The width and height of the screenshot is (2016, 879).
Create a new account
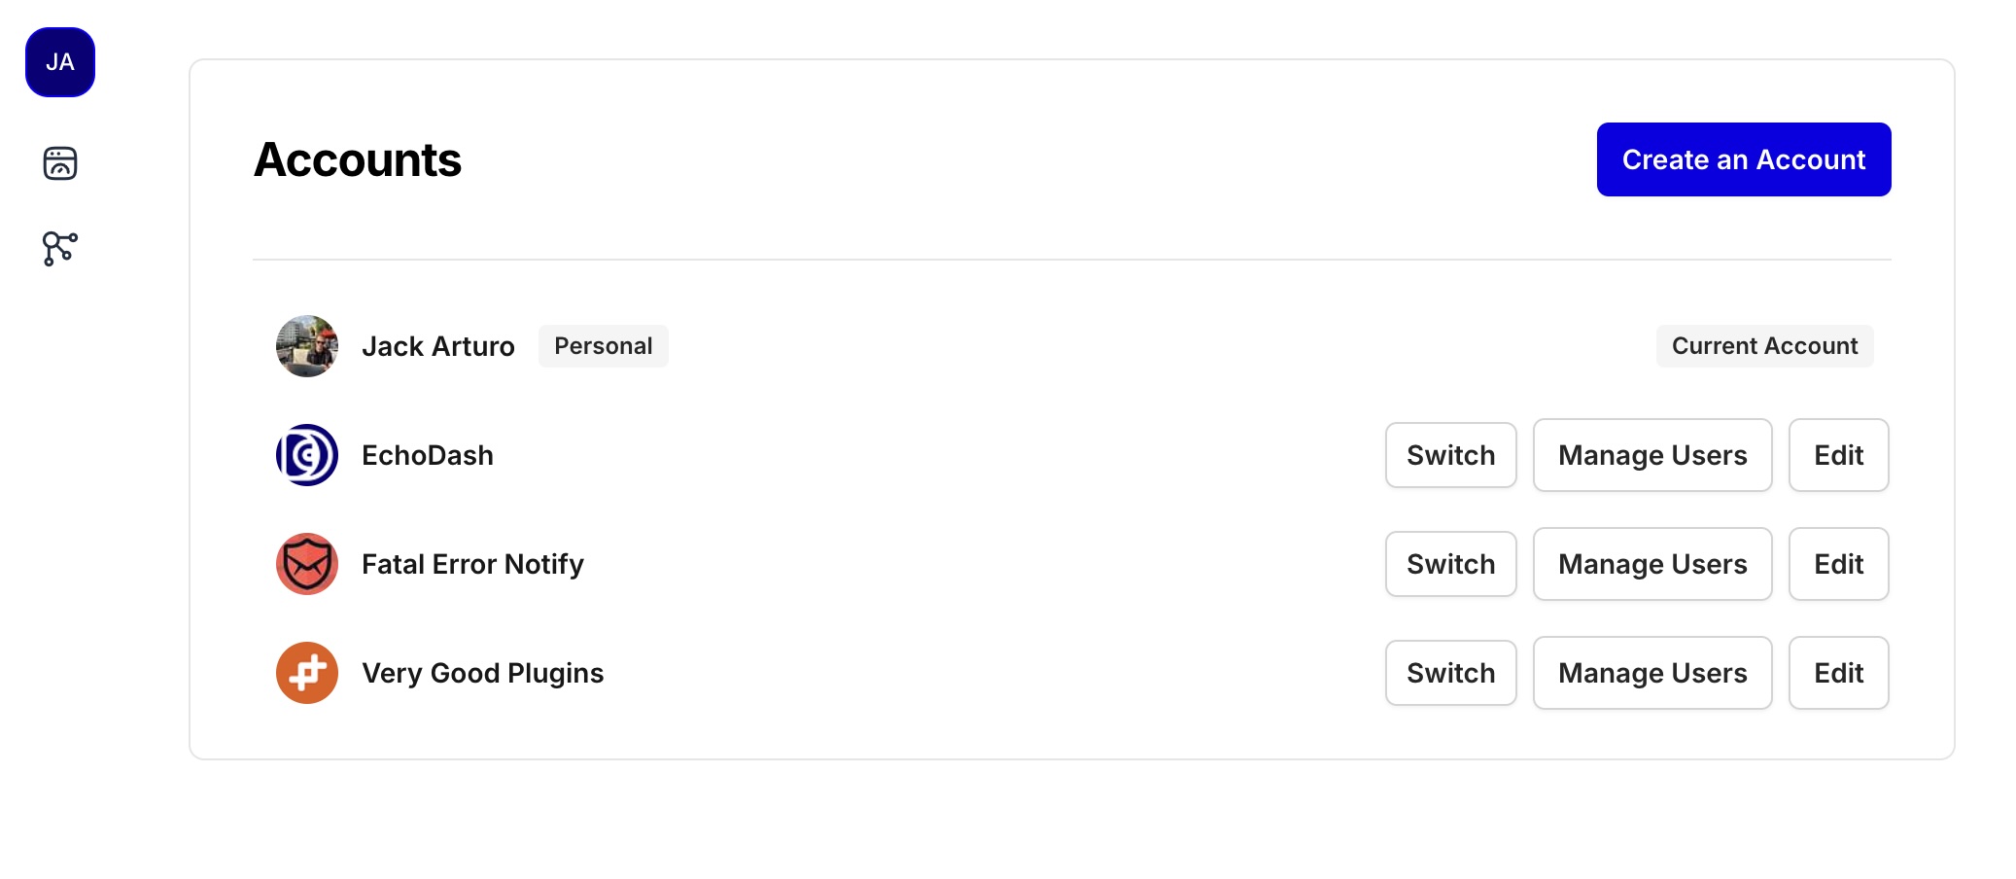point(1744,159)
